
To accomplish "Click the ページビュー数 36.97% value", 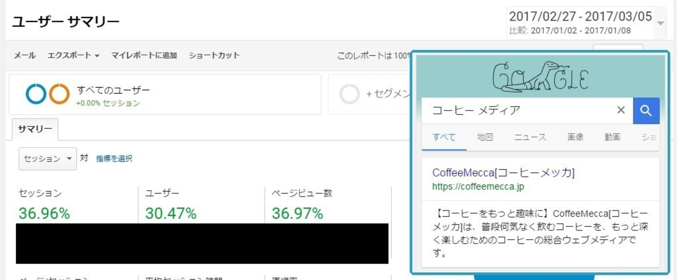I will point(297,213).
